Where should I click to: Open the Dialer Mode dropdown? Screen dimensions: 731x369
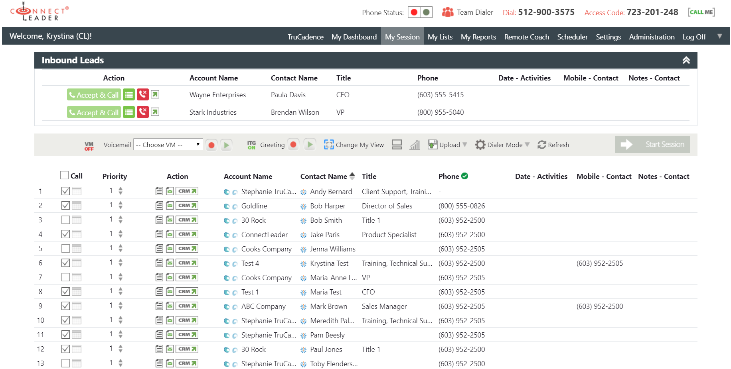click(x=502, y=145)
